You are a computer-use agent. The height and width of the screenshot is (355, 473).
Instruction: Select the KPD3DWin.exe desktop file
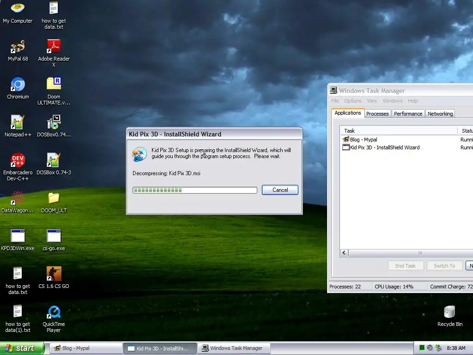(x=18, y=240)
